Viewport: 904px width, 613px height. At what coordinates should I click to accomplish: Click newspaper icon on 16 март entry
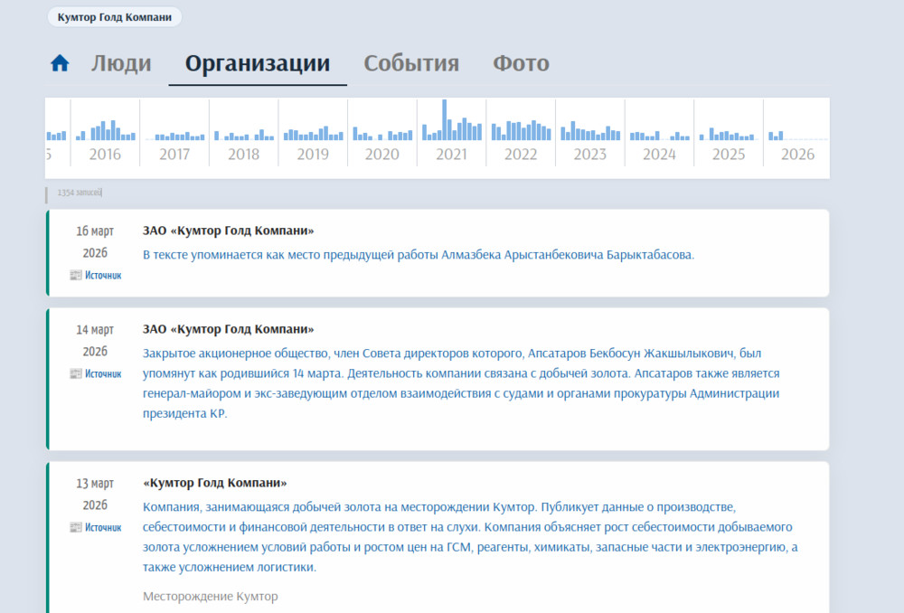coord(75,275)
